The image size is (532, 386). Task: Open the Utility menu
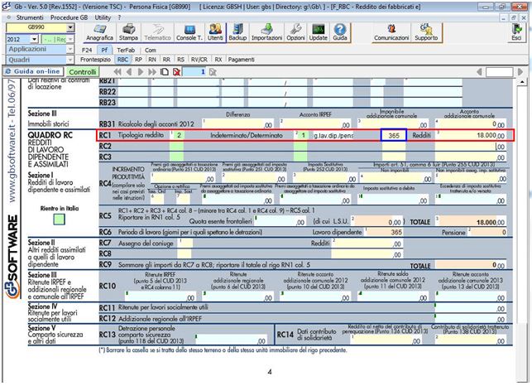103,17
